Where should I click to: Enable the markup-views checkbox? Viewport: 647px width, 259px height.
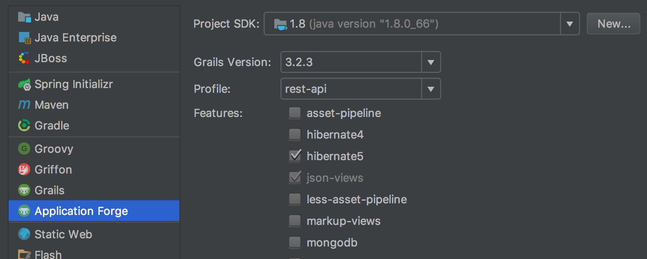(295, 221)
